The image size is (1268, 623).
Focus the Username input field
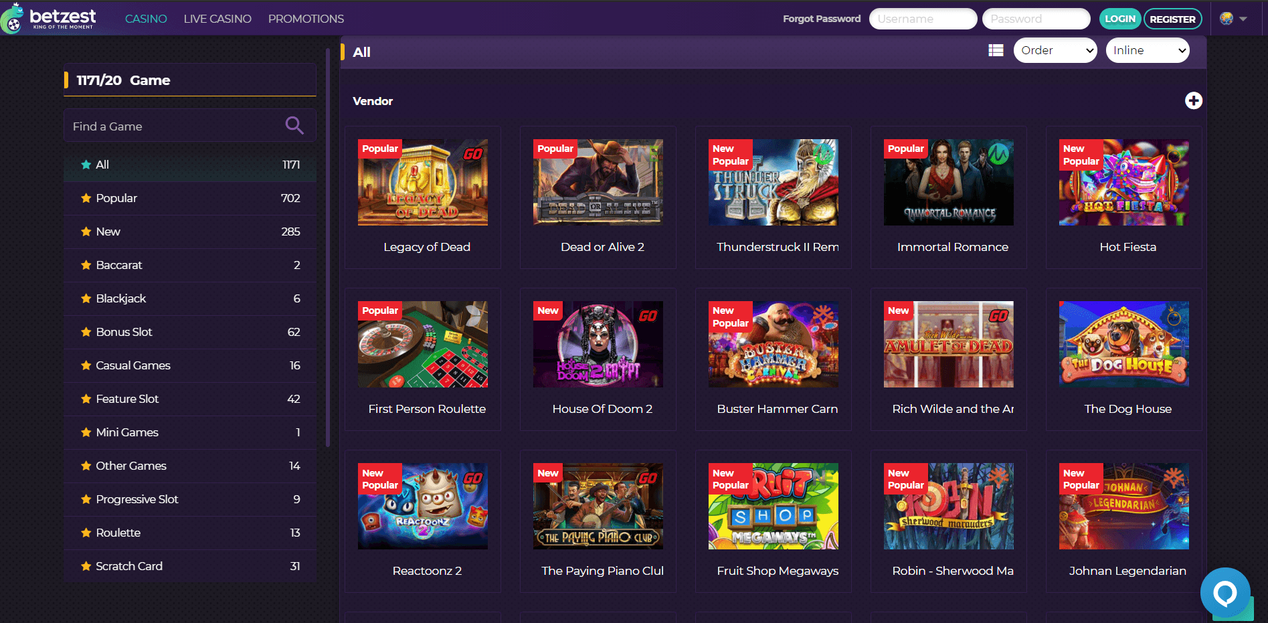922,19
